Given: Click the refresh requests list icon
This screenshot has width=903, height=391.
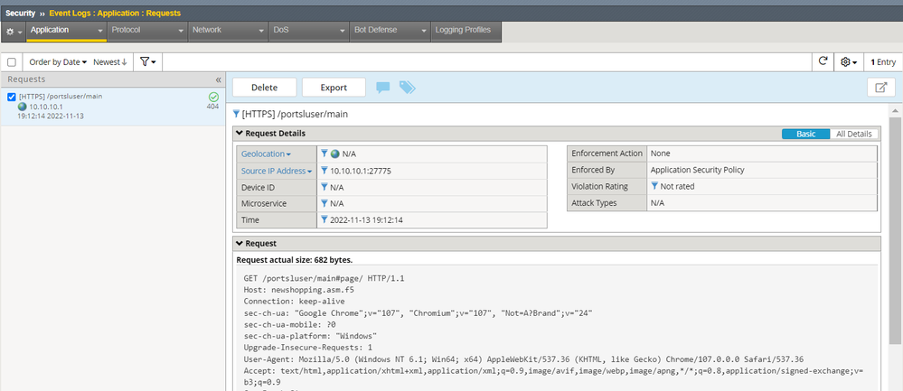Looking at the screenshot, I should 823,62.
